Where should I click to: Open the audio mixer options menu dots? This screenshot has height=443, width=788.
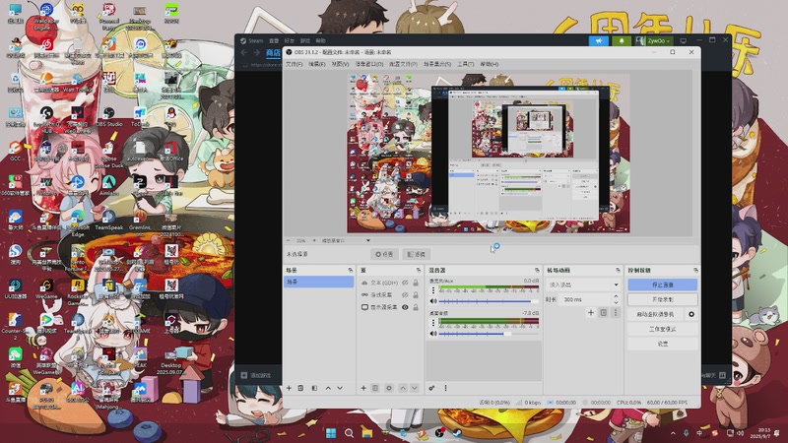tap(445, 388)
